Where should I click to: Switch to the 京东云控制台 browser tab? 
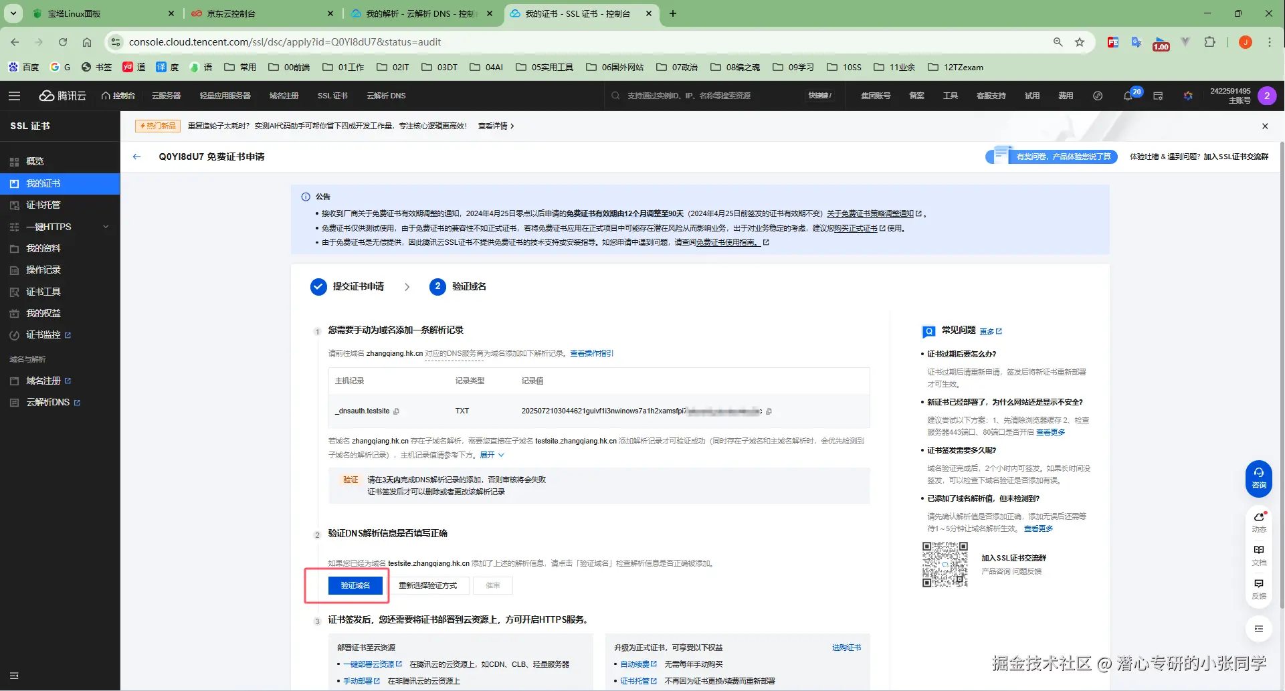[262, 13]
